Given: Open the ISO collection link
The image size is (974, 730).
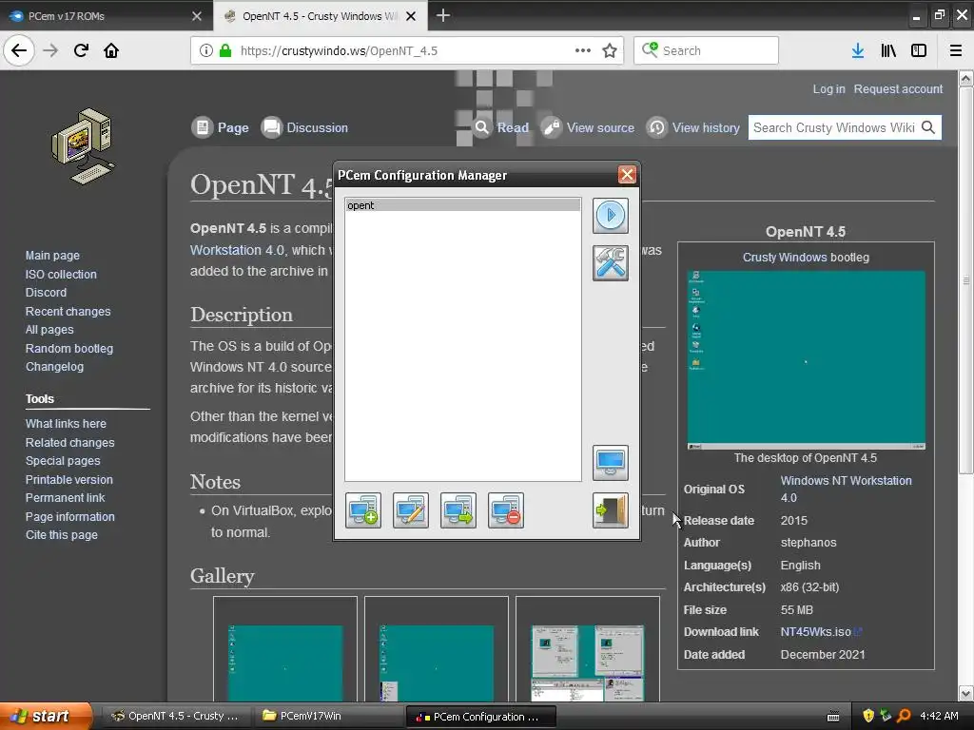Looking at the screenshot, I should click(x=61, y=274).
